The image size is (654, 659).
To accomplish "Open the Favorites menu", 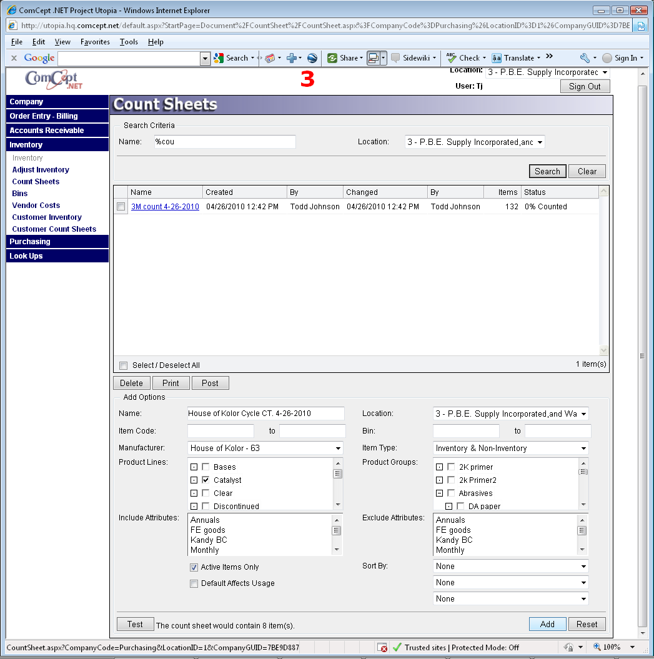I will tap(95, 42).
